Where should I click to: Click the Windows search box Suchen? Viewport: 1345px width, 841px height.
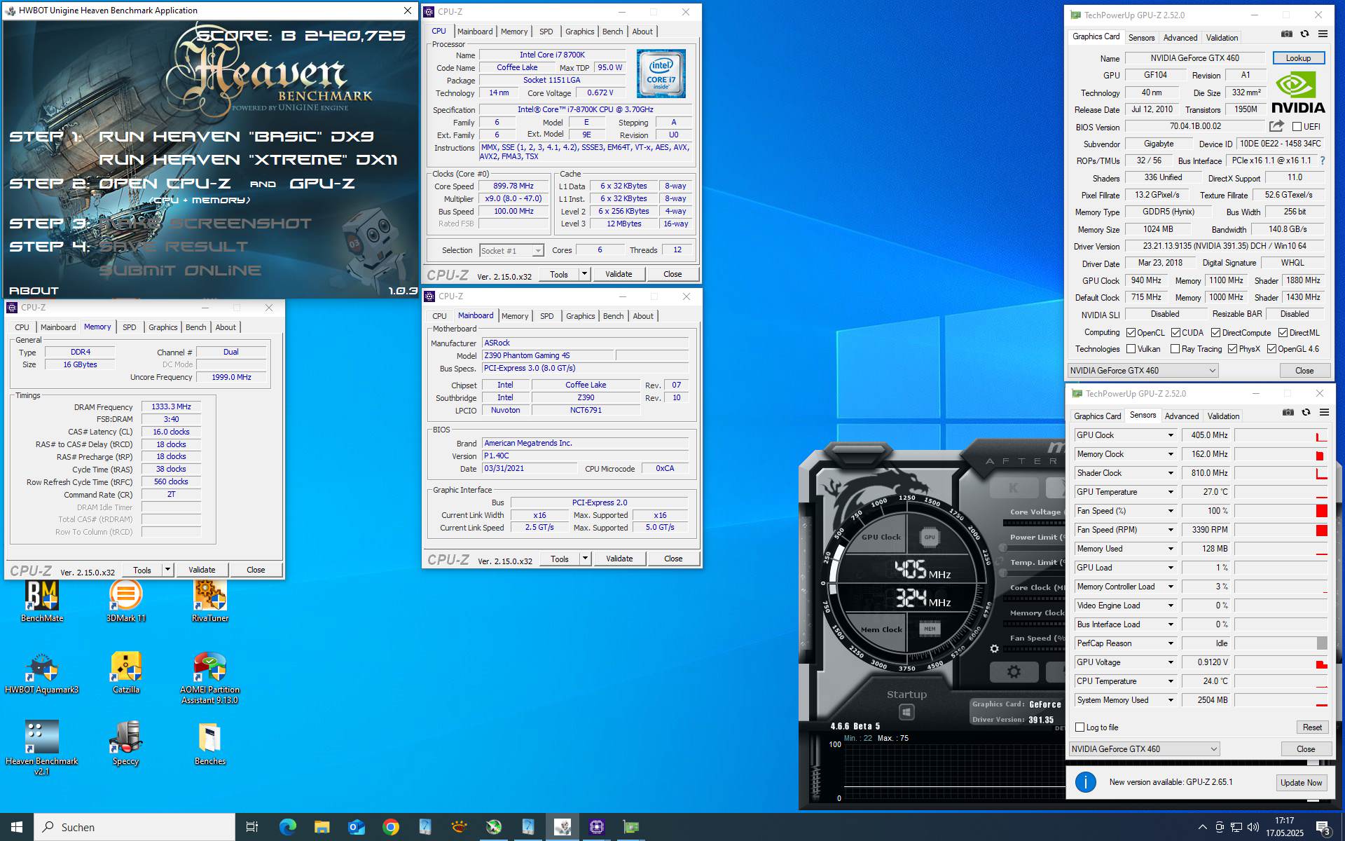[x=134, y=827]
